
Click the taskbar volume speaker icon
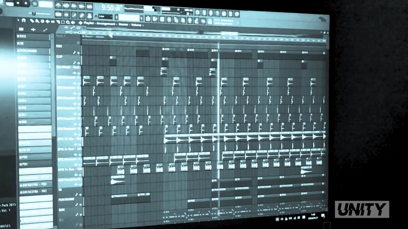290,218
